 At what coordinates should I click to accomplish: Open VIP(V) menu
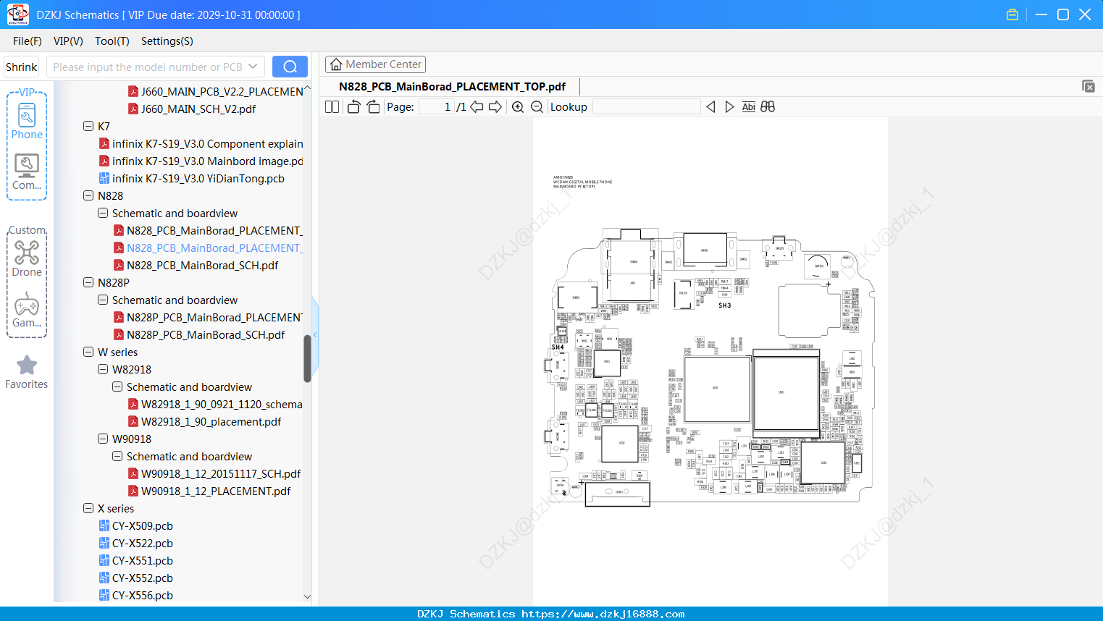pyautogui.click(x=68, y=41)
